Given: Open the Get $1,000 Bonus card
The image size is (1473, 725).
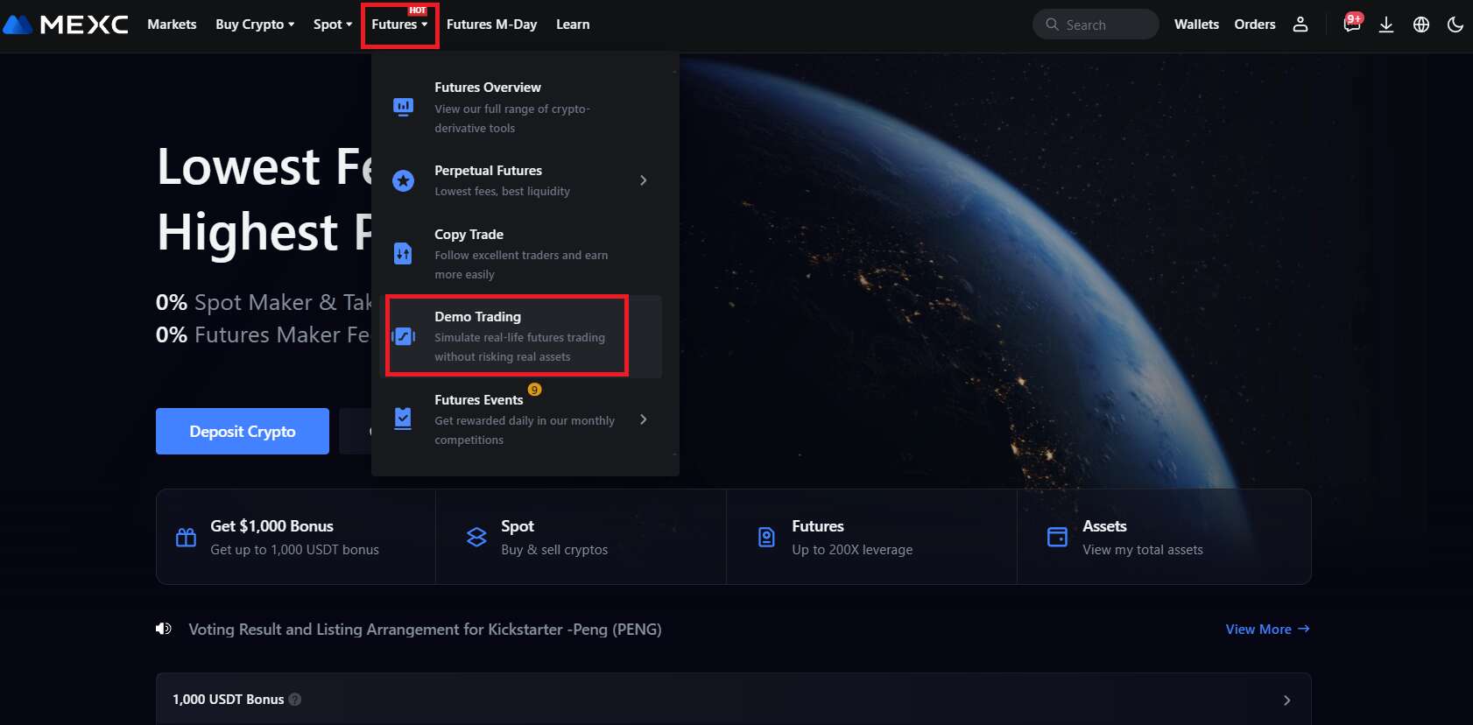Looking at the screenshot, I should pos(296,537).
